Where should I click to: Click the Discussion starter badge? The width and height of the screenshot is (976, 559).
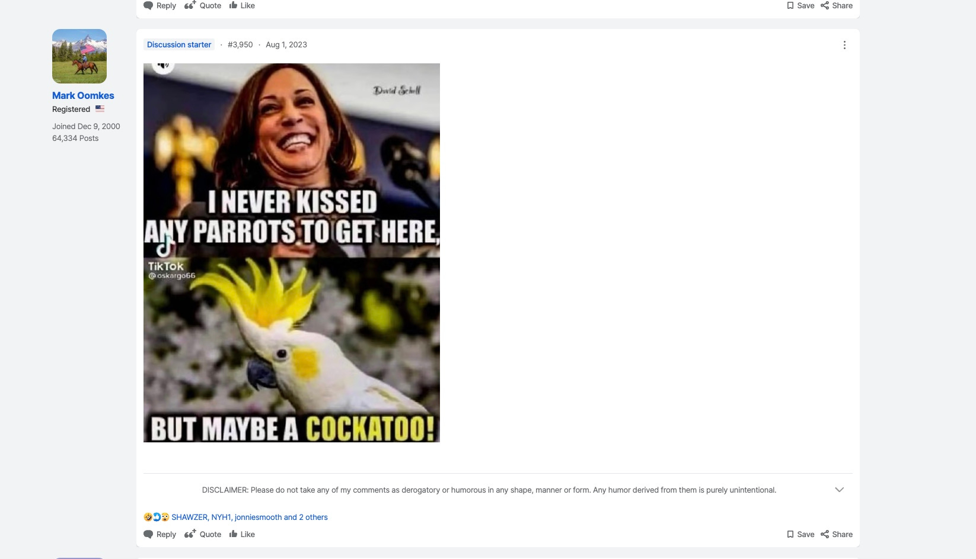point(179,44)
